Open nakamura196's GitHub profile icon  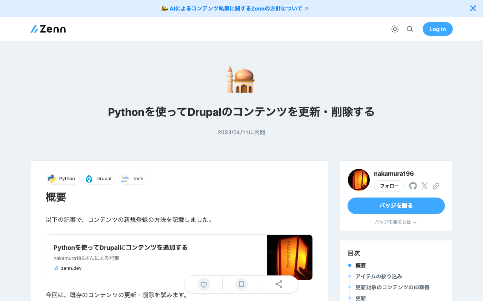[x=413, y=185]
